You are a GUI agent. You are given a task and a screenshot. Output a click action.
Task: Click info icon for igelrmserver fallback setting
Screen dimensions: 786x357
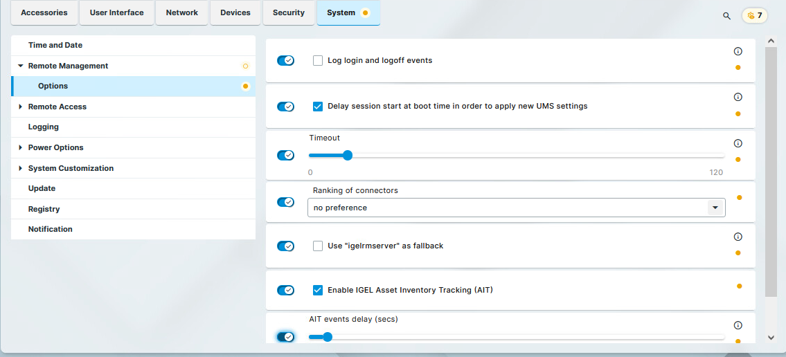[738, 237]
